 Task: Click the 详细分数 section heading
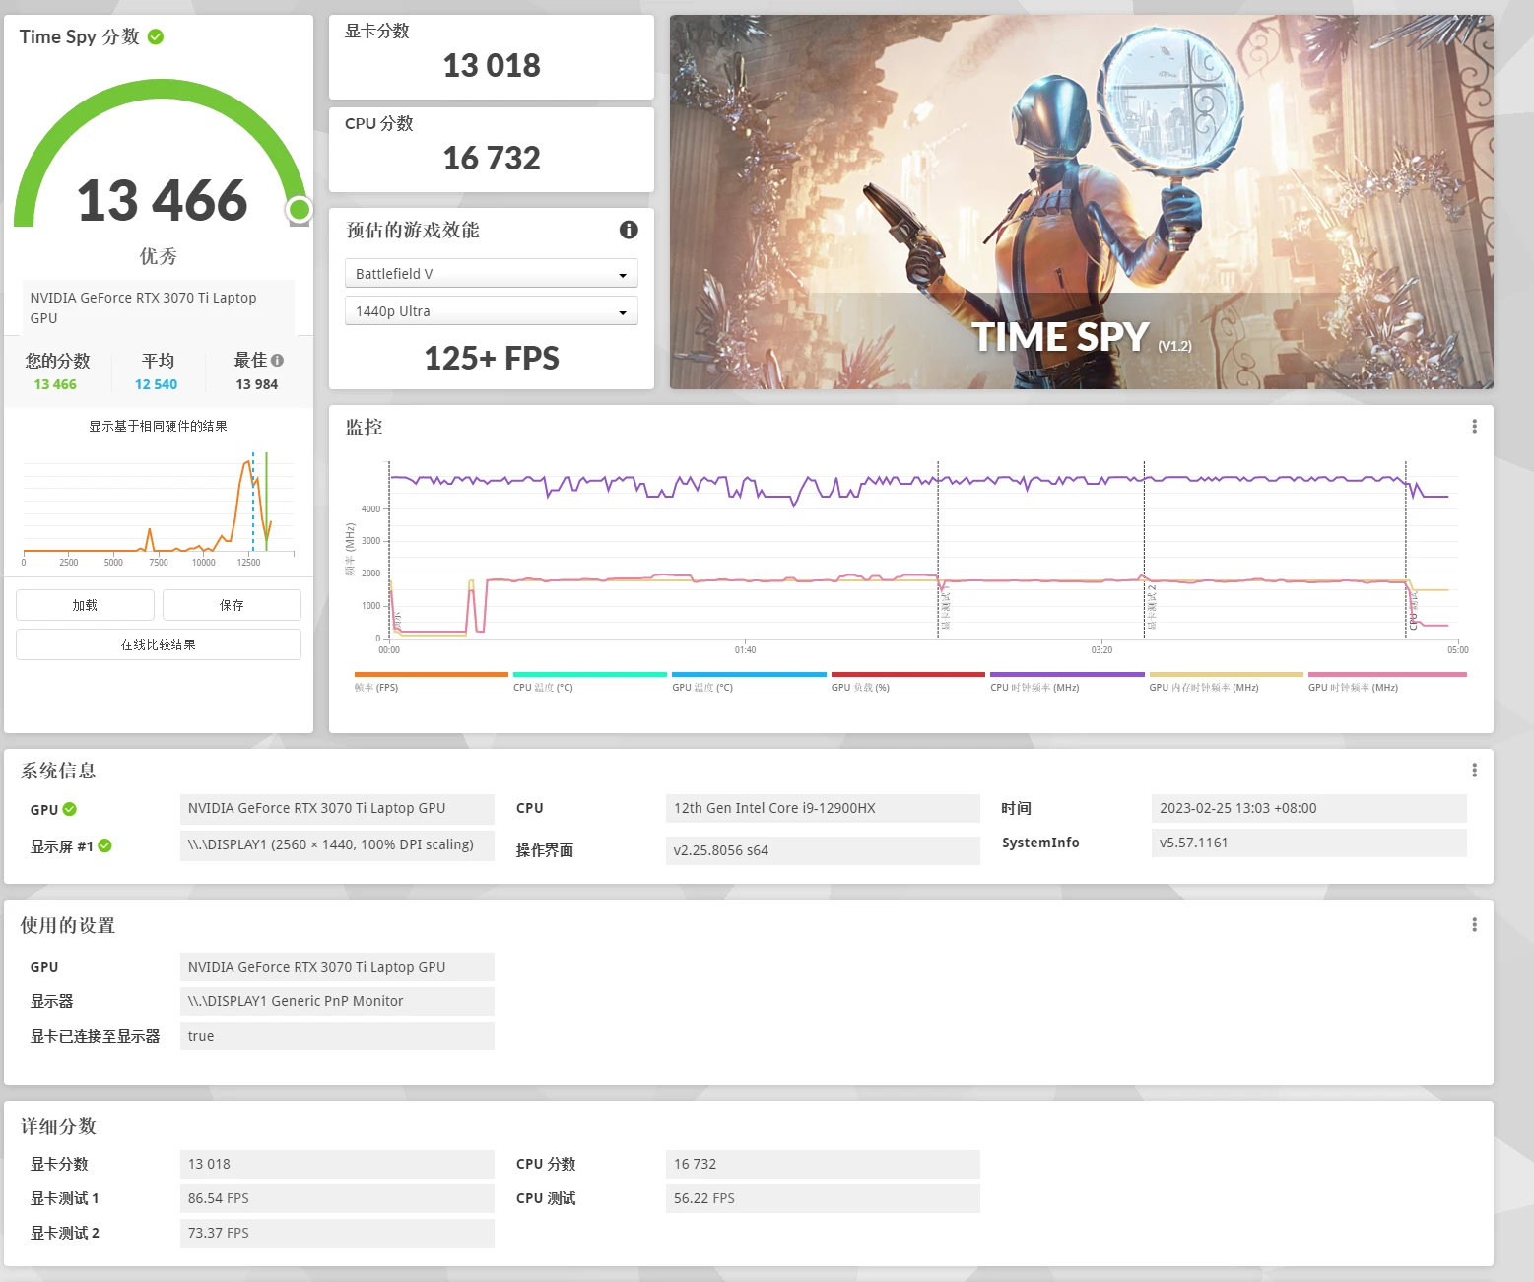click(59, 1126)
